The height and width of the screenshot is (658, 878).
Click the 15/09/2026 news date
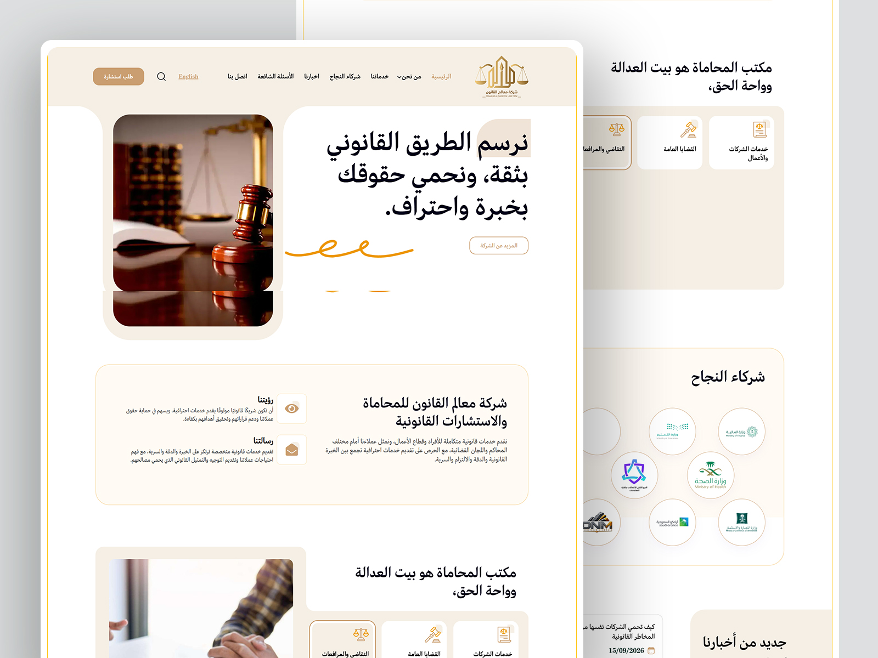tap(626, 651)
